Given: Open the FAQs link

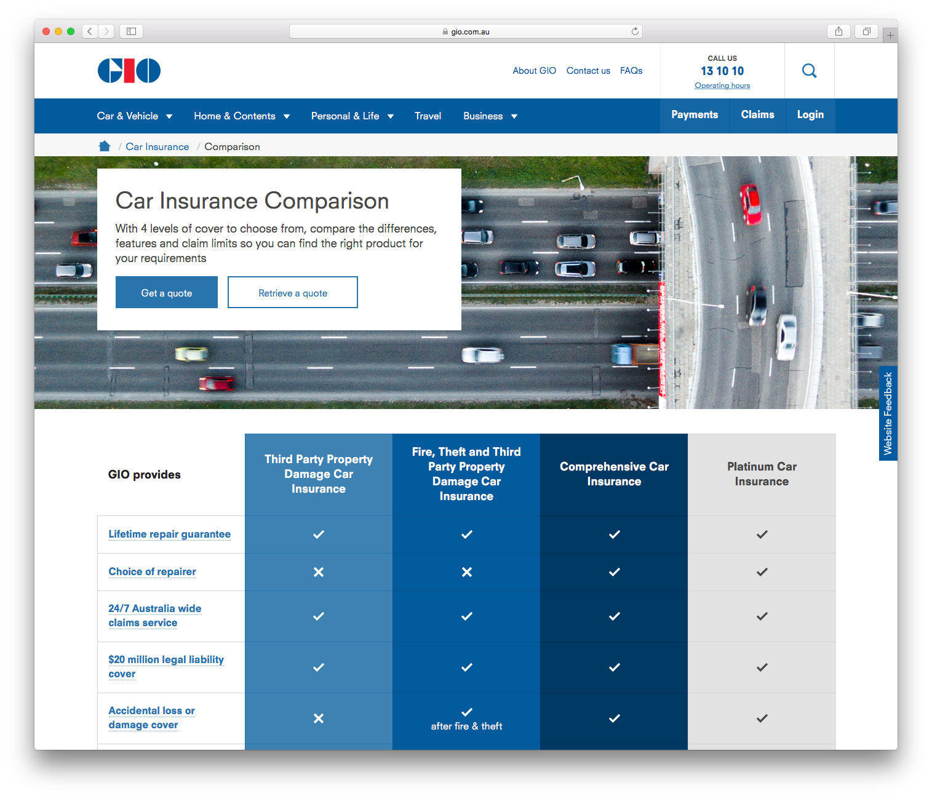Looking at the screenshot, I should [631, 71].
